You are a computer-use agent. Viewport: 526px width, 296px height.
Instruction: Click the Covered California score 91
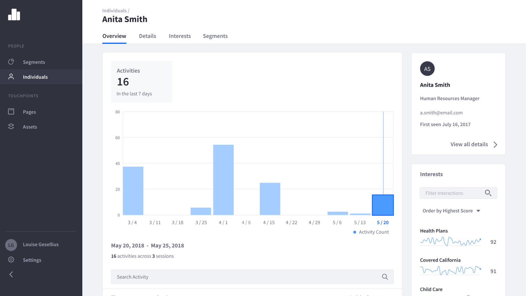tap(493, 271)
